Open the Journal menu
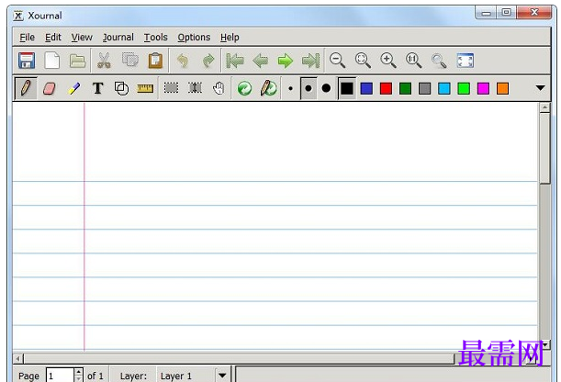The image size is (561, 382). click(118, 38)
